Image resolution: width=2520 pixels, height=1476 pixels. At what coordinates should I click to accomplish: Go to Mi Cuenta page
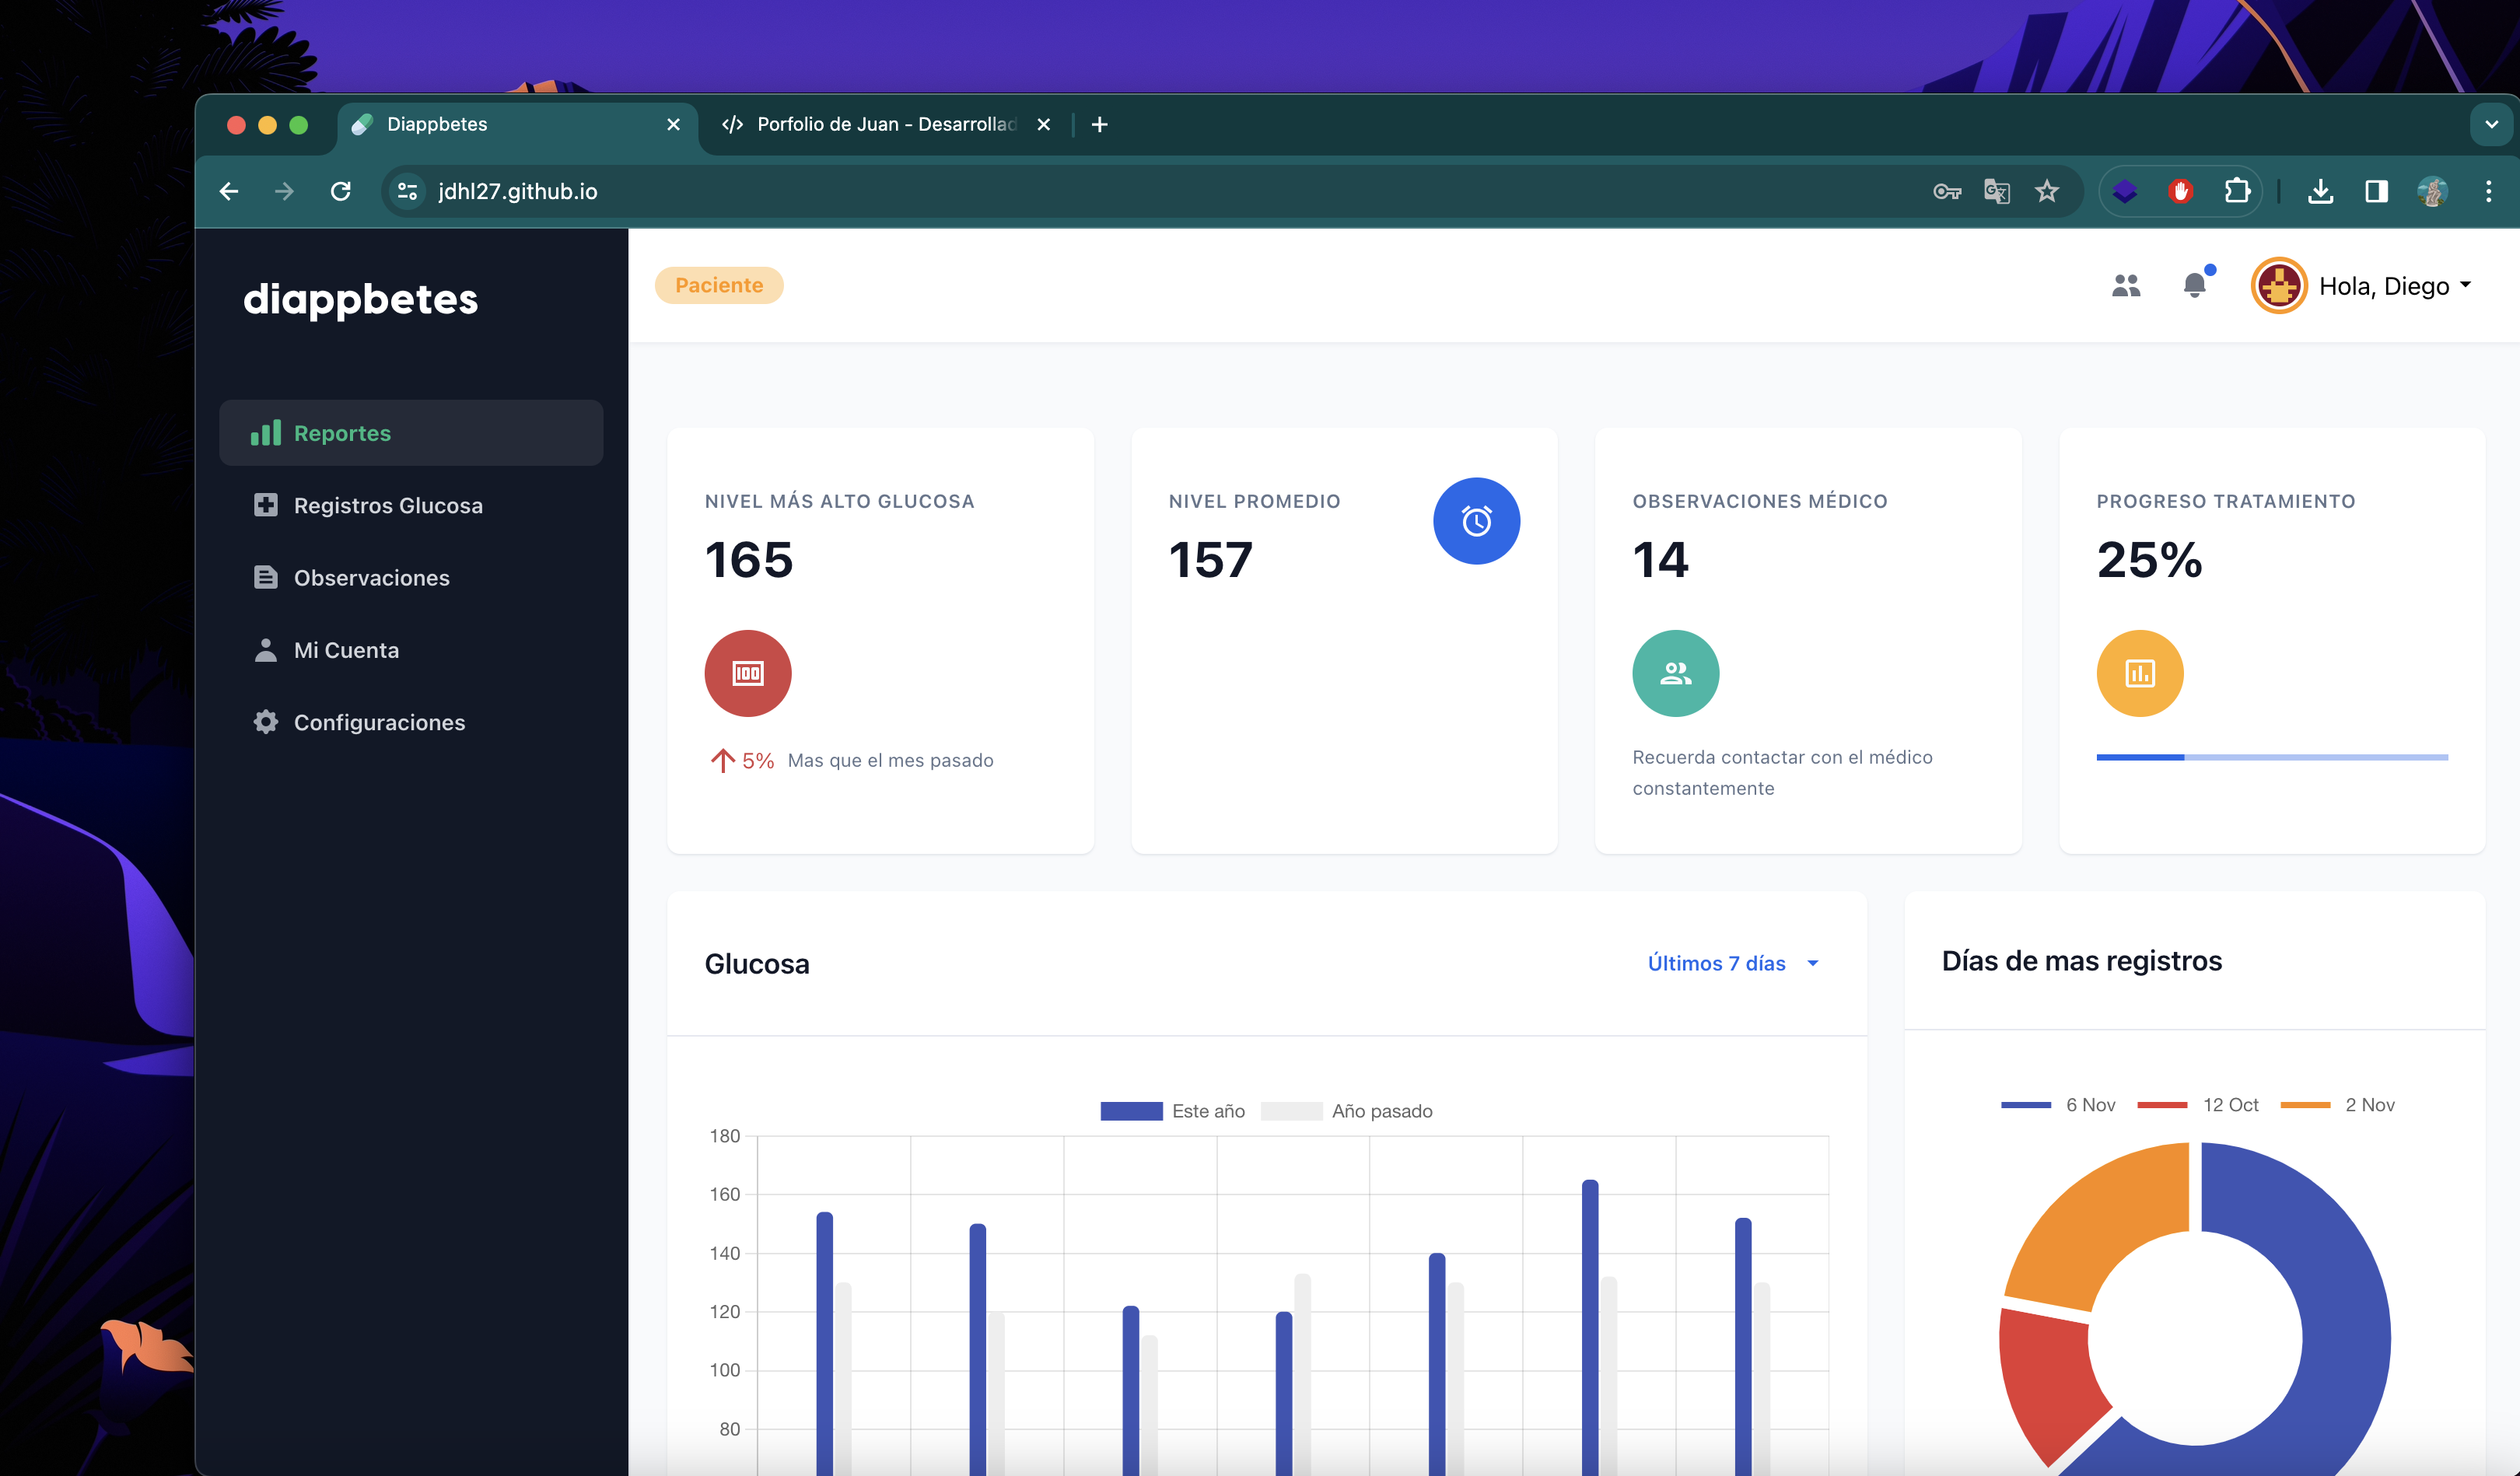click(346, 650)
